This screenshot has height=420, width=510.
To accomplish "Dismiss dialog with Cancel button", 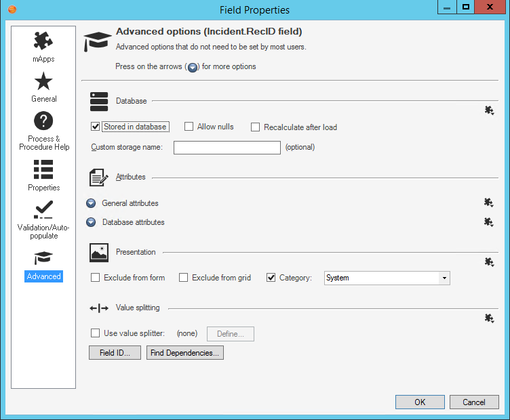I will click(x=474, y=402).
